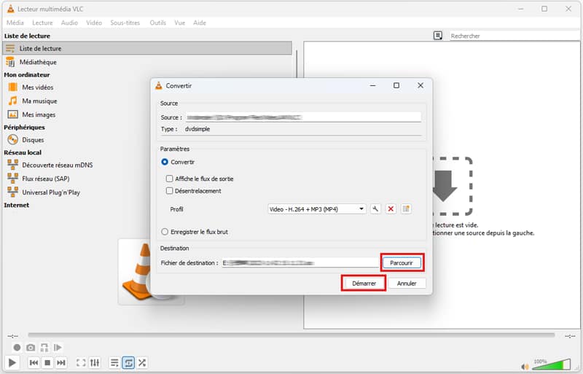The image size is (583, 374).
Task: Take a snapshot with the camera icon
Action: pyautogui.click(x=31, y=348)
